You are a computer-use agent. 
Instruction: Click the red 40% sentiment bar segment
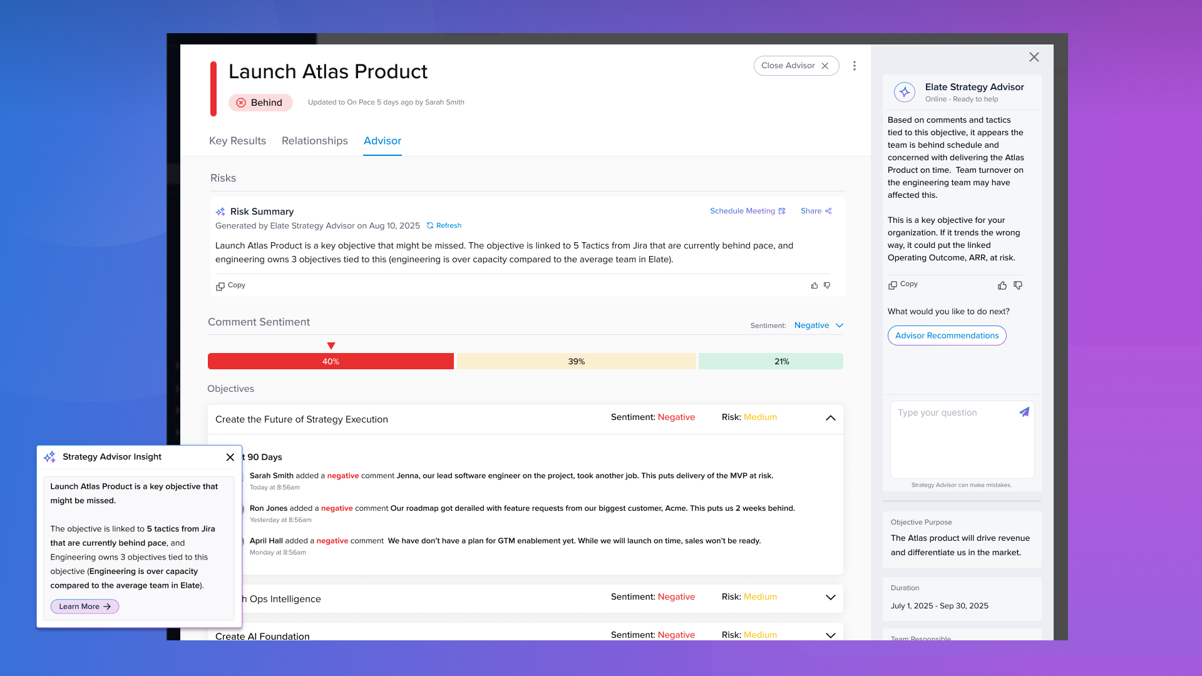331,362
